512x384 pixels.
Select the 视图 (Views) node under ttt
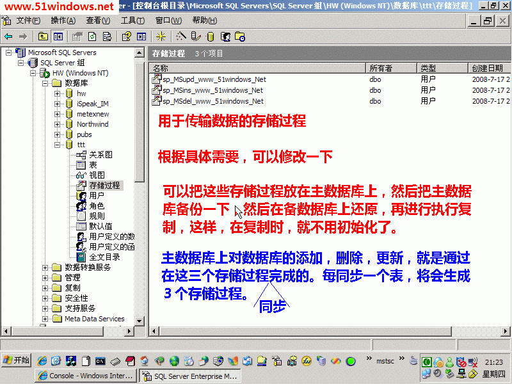[97, 175]
